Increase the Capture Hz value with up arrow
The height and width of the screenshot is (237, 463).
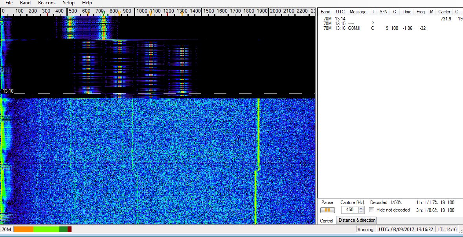pos(361,208)
